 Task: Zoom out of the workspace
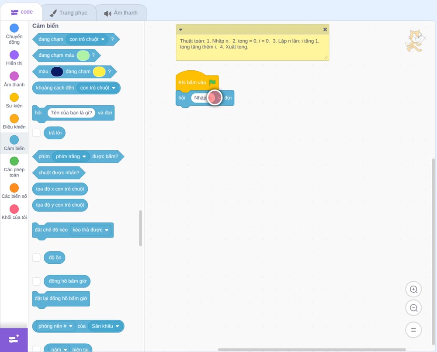[413, 308]
